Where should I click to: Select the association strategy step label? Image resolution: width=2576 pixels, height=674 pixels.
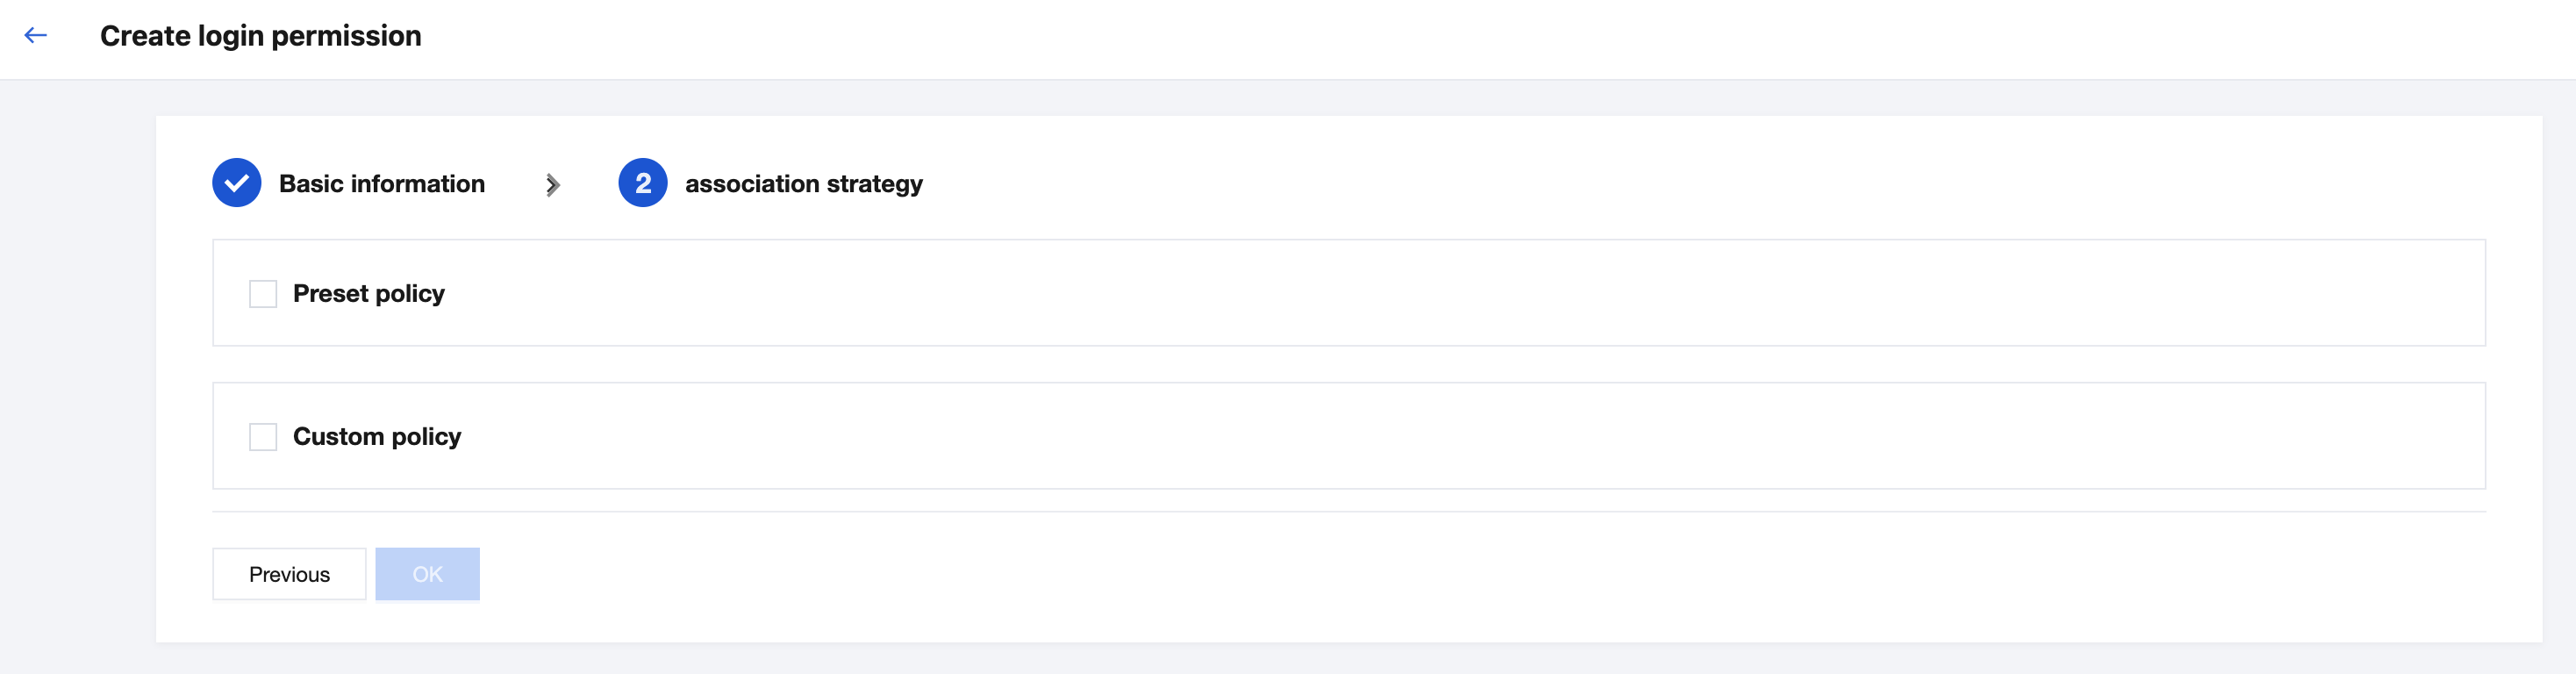pos(803,184)
